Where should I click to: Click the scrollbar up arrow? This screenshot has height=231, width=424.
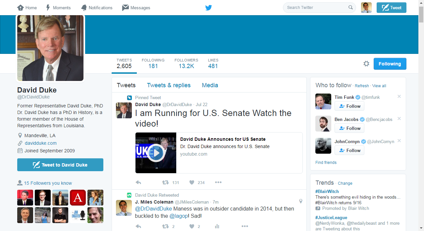coord(421,3)
